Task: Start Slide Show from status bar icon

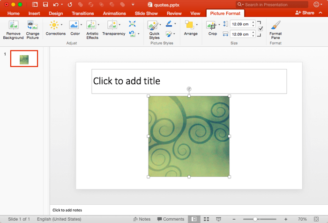Action: [218, 219]
